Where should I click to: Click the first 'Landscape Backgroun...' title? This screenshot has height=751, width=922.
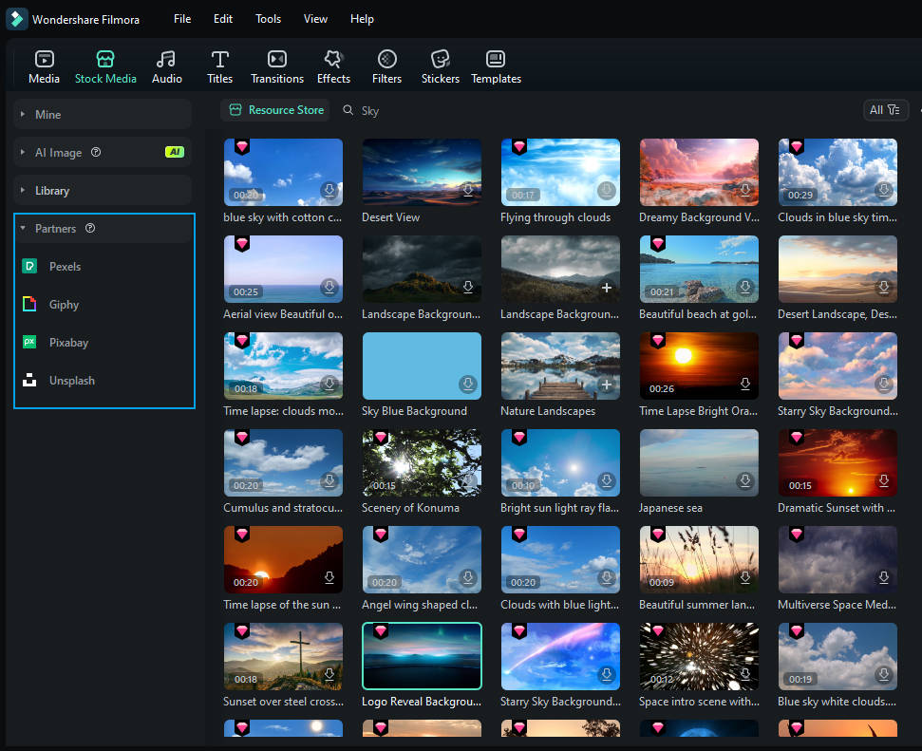tap(421, 314)
